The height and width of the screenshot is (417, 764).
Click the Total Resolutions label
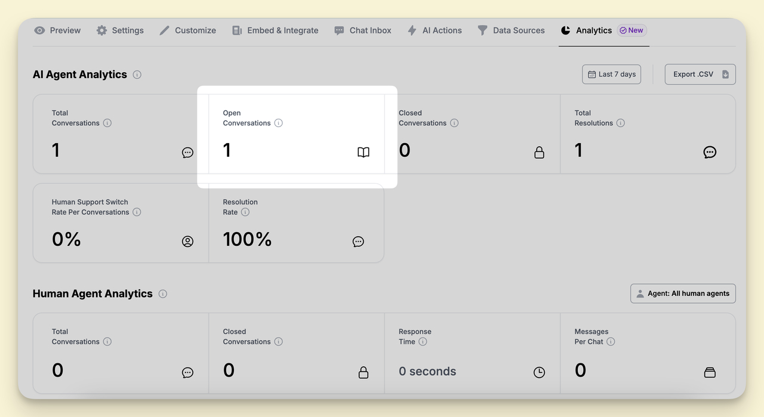click(594, 118)
